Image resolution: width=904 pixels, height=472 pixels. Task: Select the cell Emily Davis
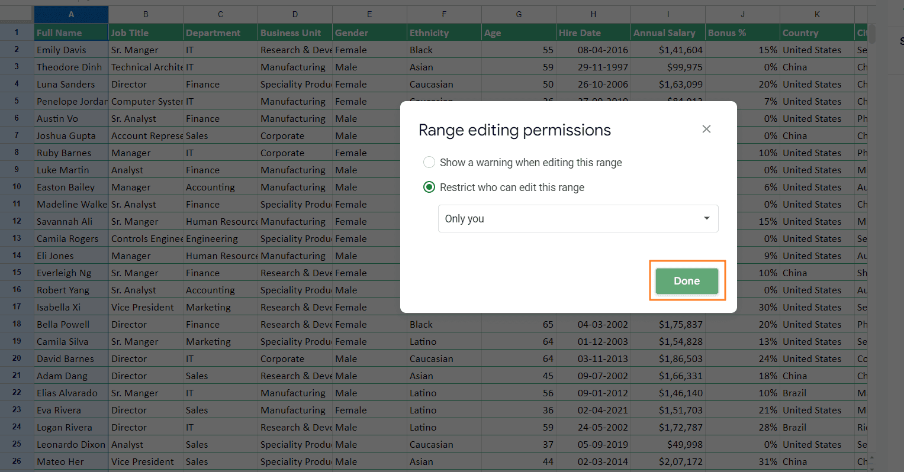pos(71,50)
